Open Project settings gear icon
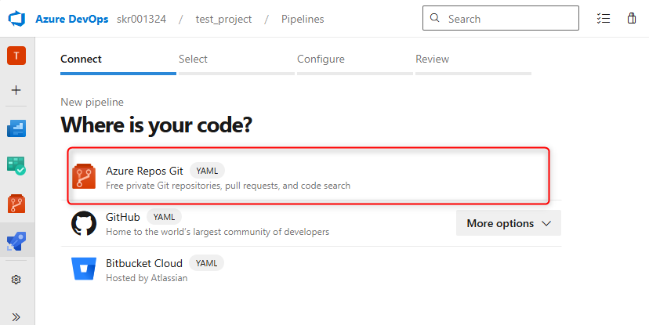Viewport: 649px width, 325px height. point(16,280)
